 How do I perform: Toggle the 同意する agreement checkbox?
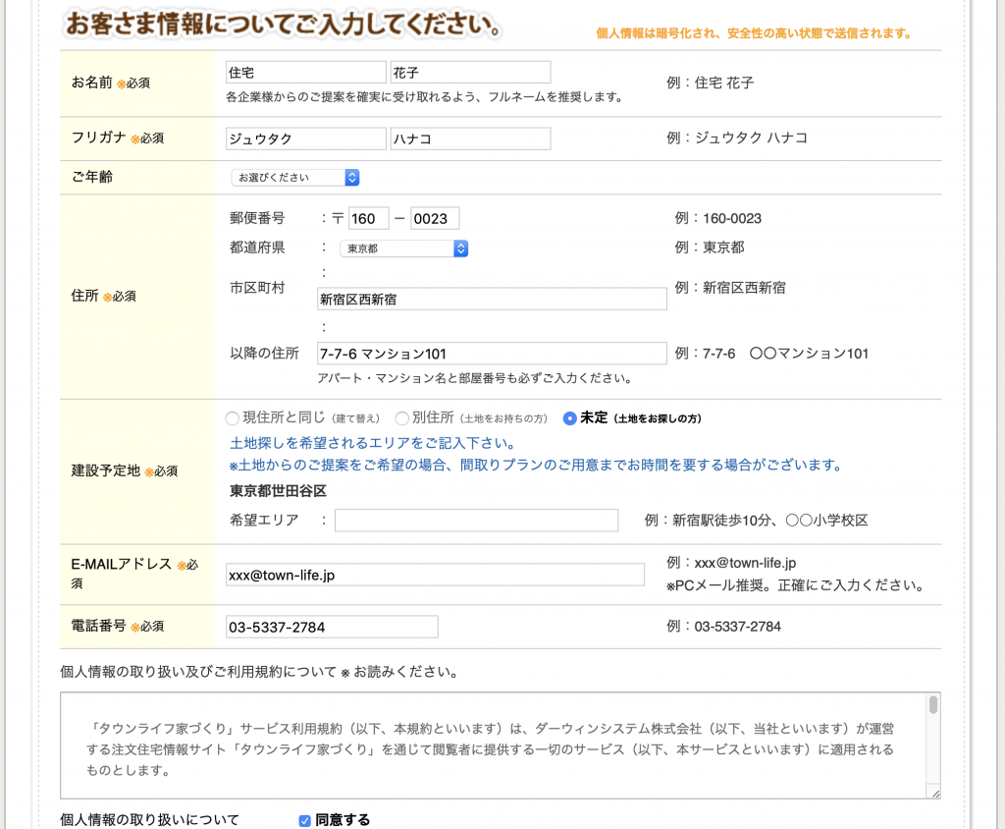(x=304, y=821)
